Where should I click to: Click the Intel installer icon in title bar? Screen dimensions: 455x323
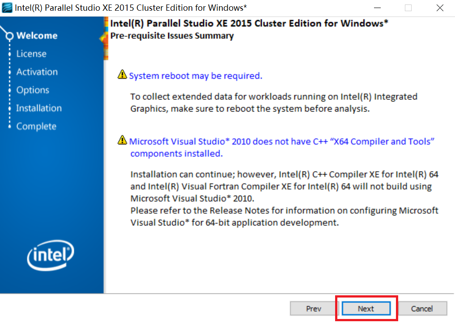coord(7,8)
